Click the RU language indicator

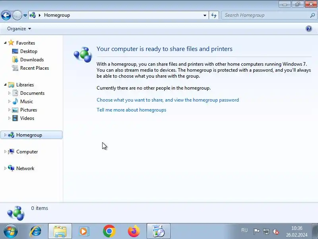pyautogui.click(x=244, y=230)
